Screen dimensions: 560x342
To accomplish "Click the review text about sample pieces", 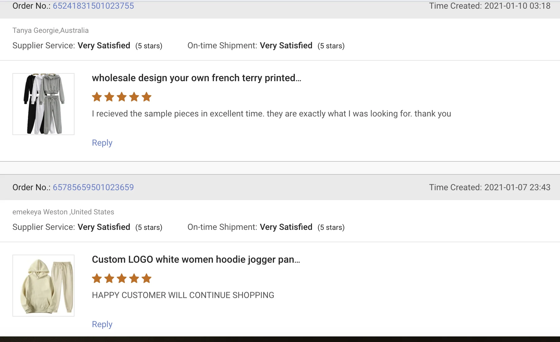I will click(x=271, y=114).
